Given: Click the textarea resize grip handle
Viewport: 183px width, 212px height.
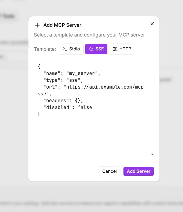Looking at the screenshot, I should click(x=152, y=153).
